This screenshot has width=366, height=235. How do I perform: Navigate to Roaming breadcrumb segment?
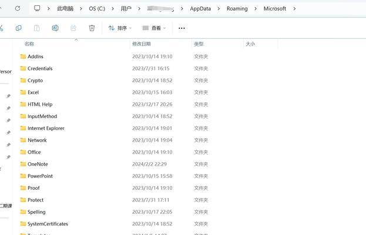pyautogui.click(x=237, y=9)
